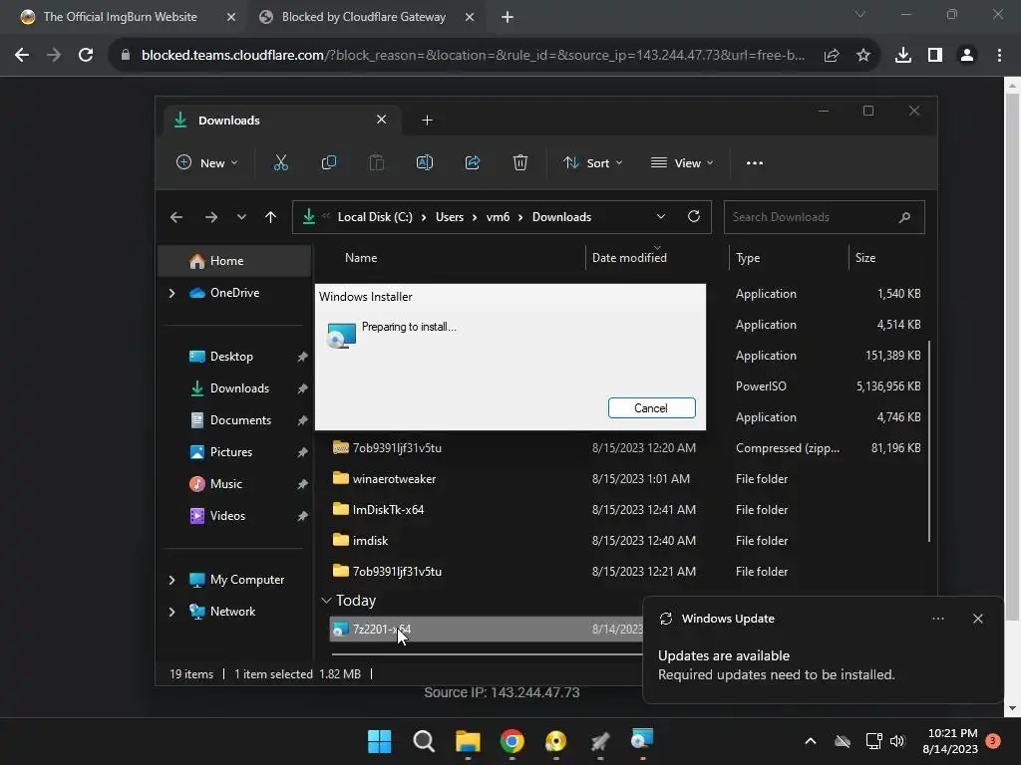The height and width of the screenshot is (765, 1021).
Task: Open the View dropdown menu
Action: (682, 162)
